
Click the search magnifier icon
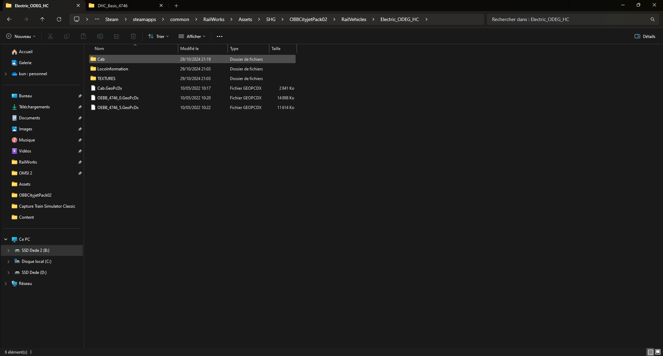[x=653, y=19]
